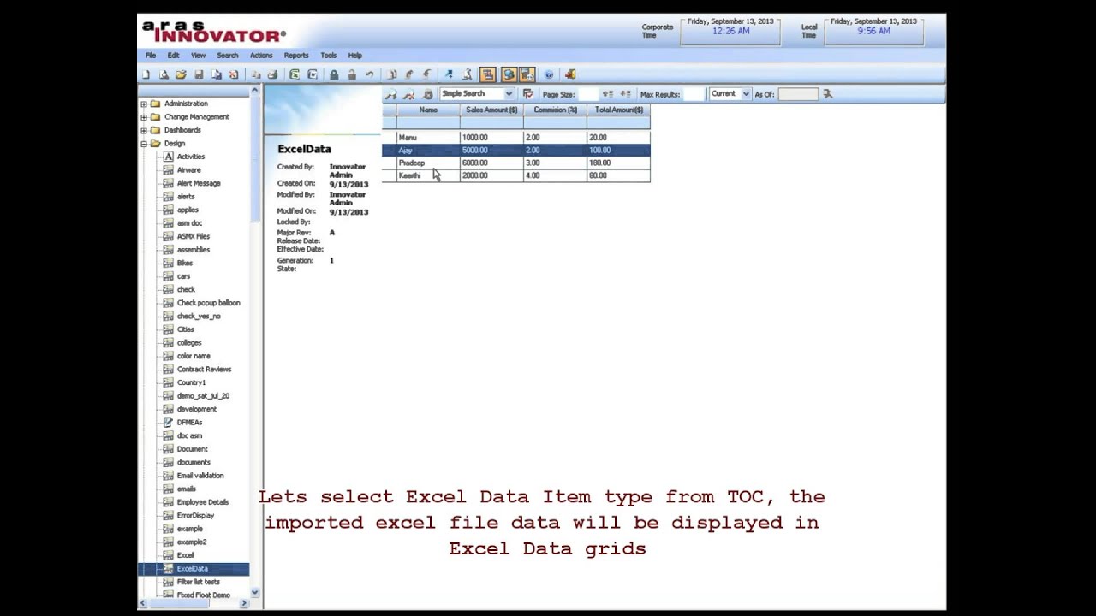Click the Stop search icon
This screenshot has height=616, width=1096.
coord(427,94)
